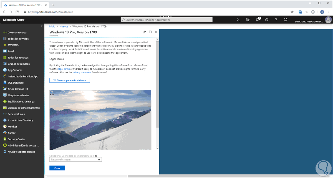This screenshot has height=178, width=333.
Task: Click the browser back arrow
Action: 4,12
